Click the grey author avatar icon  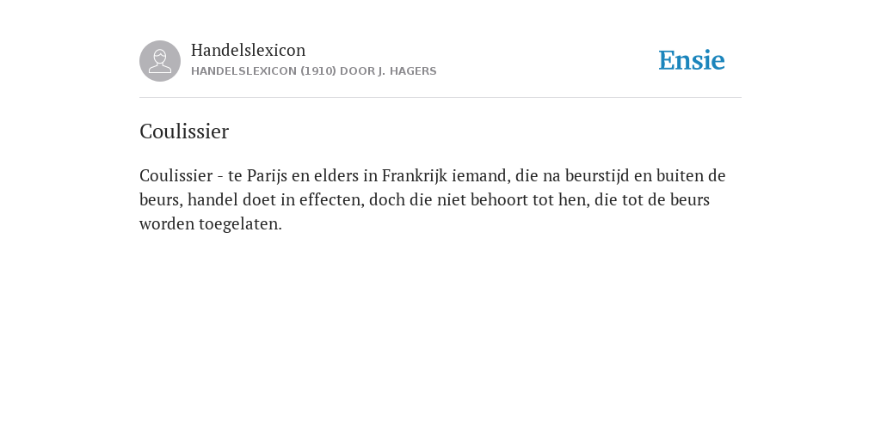click(160, 61)
